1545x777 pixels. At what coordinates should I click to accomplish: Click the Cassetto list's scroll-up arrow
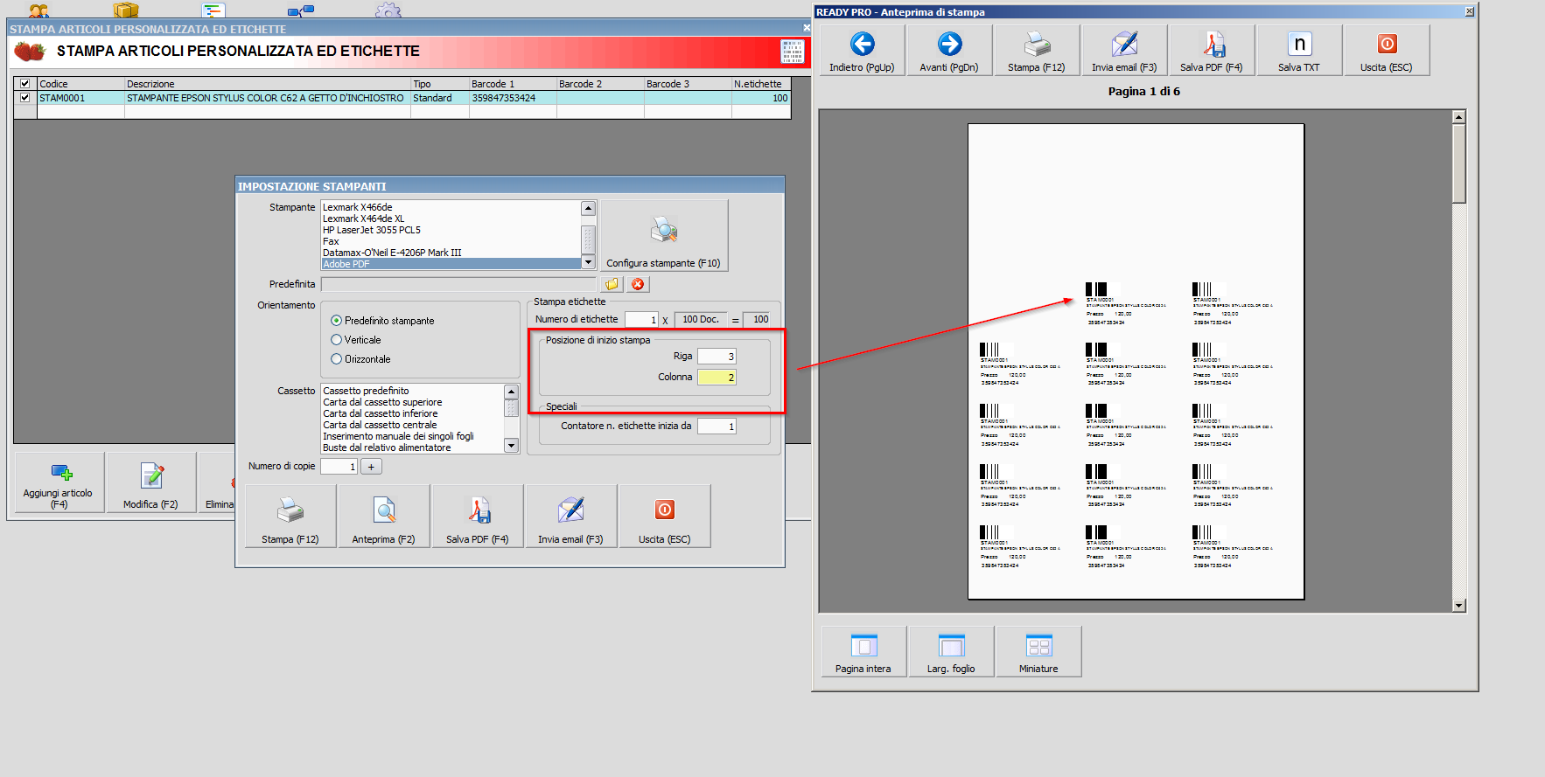click(512, 392)
